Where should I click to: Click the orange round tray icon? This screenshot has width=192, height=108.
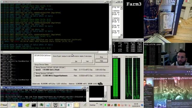click(x=119, y=105)
